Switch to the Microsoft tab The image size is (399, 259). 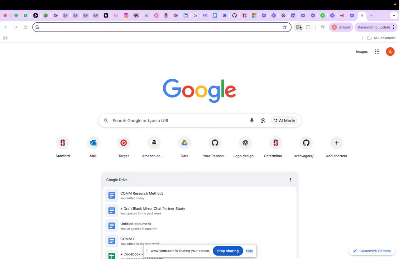pyautogui.click(x=254, y=15)
